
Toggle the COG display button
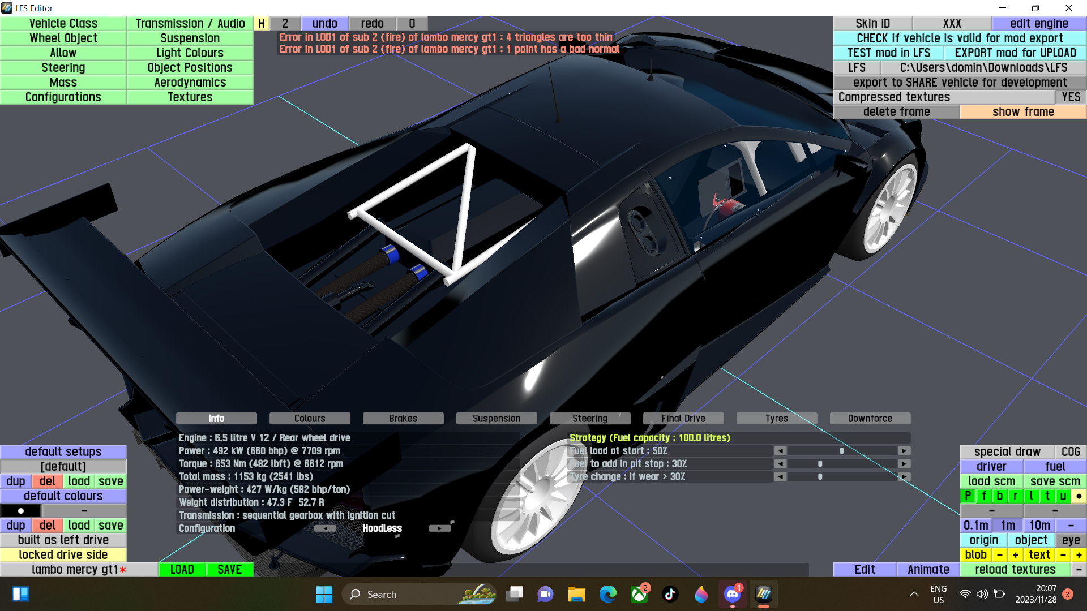tap(1071, 452)
